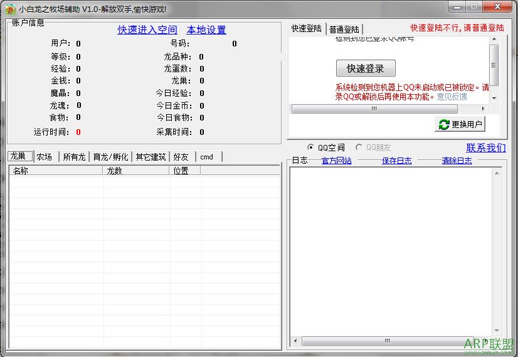Open the 本地设置 link
518x357 pixels.
(x=206, y=29)
